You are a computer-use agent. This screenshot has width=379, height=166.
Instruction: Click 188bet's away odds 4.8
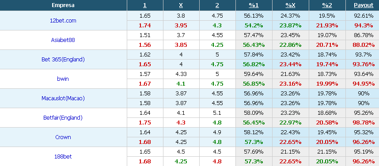point(217,162)
